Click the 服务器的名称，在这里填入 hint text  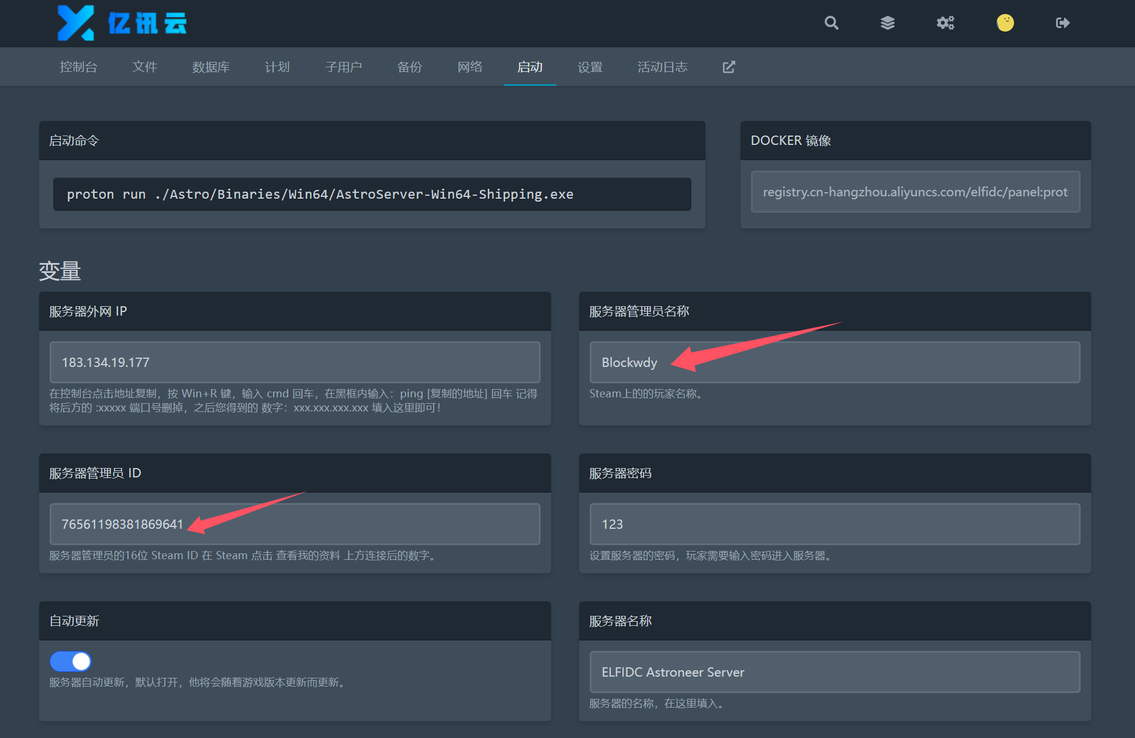656,704
